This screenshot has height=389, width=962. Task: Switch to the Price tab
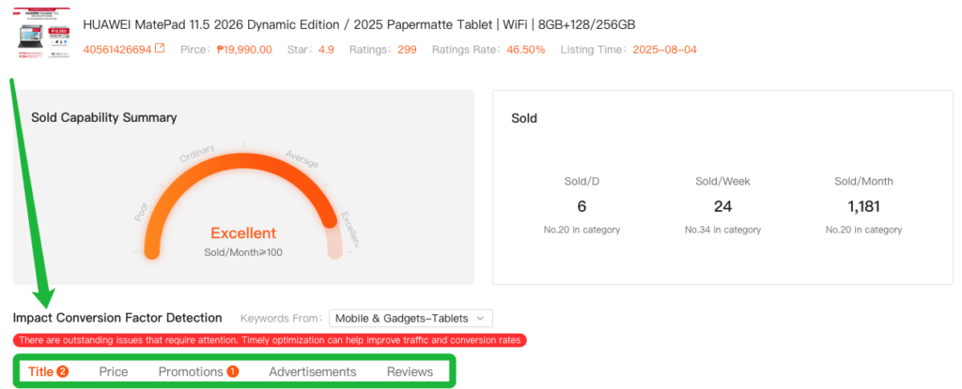pyautogui.click(x=114, y=372)
